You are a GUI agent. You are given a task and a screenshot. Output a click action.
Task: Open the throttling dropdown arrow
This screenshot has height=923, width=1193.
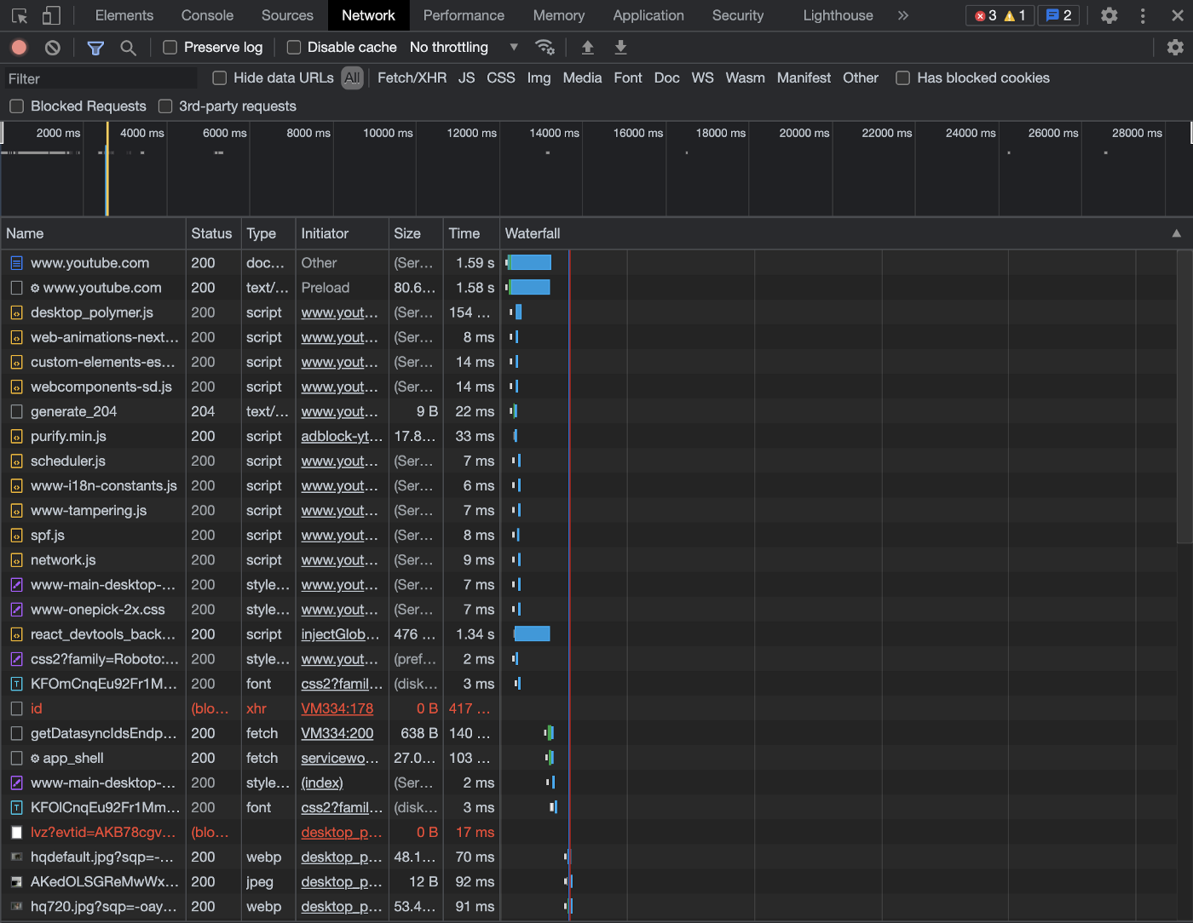click(514, 47)
